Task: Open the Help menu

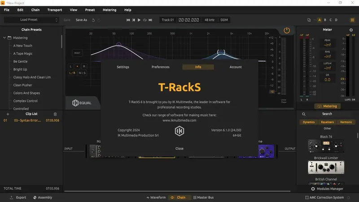Action: tap(128, 10)
